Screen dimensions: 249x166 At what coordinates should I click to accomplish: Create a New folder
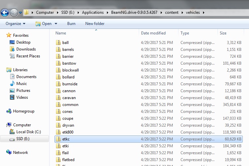pos(95,24)
